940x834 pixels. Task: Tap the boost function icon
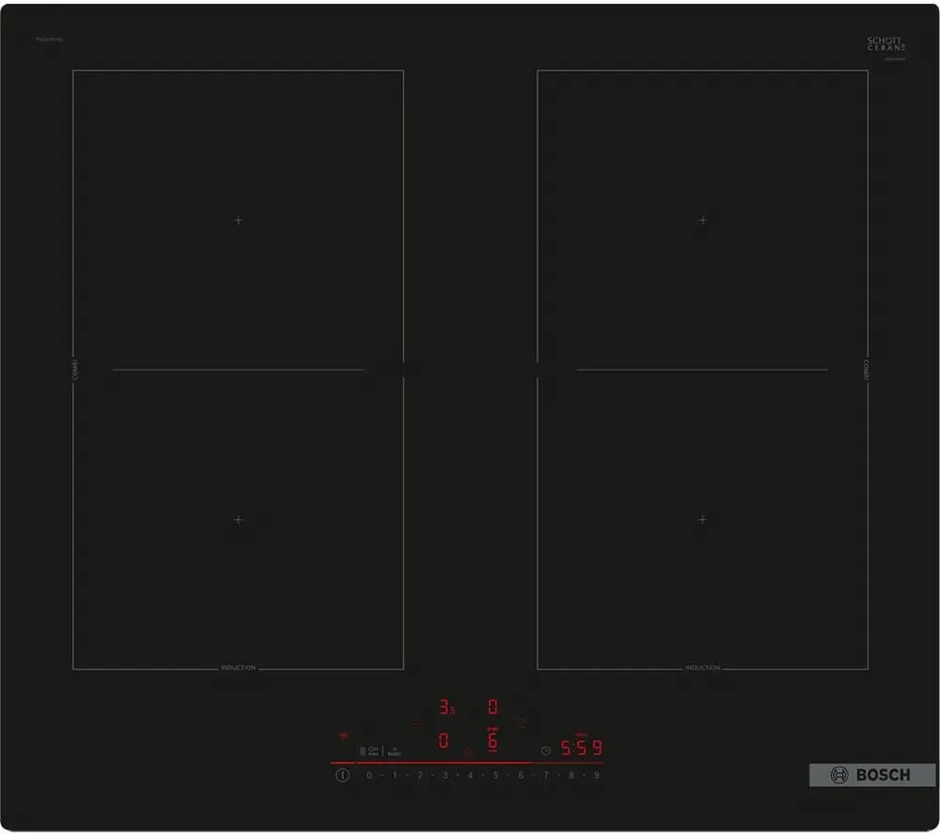pos(395,750)
